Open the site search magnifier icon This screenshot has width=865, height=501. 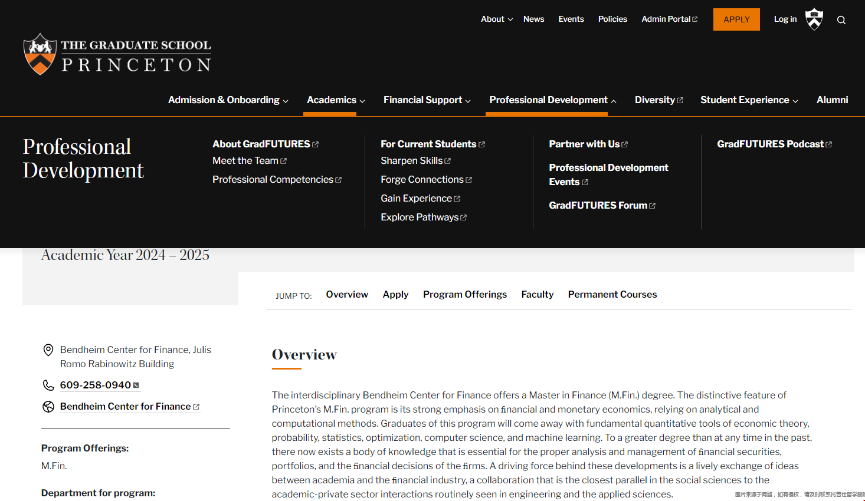click(x=841, y=20)
